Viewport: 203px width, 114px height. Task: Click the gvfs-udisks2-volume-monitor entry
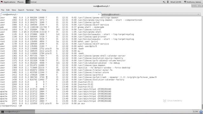point(101,60)
